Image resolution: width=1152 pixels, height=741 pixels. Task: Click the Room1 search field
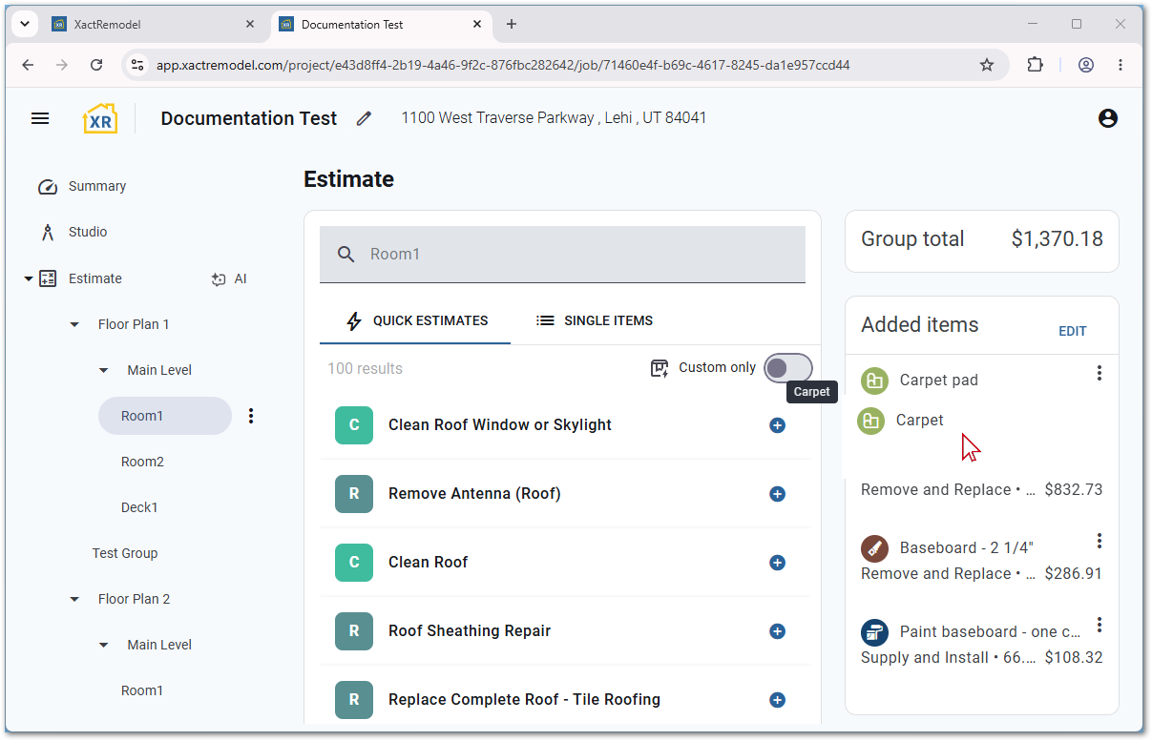562,254
